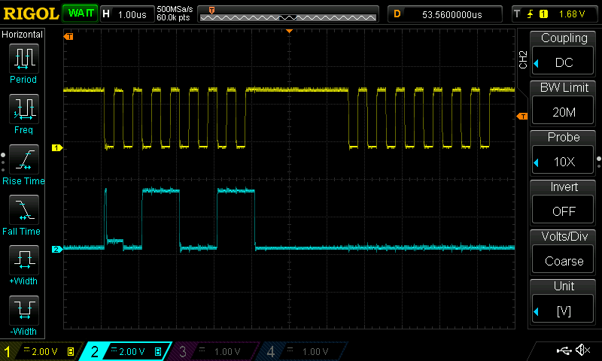Image resolution: width=602 pixels, height=361 pixels.
Task: Click the 1.68 V trigger level readout
Action: click(x=572, y=14)
